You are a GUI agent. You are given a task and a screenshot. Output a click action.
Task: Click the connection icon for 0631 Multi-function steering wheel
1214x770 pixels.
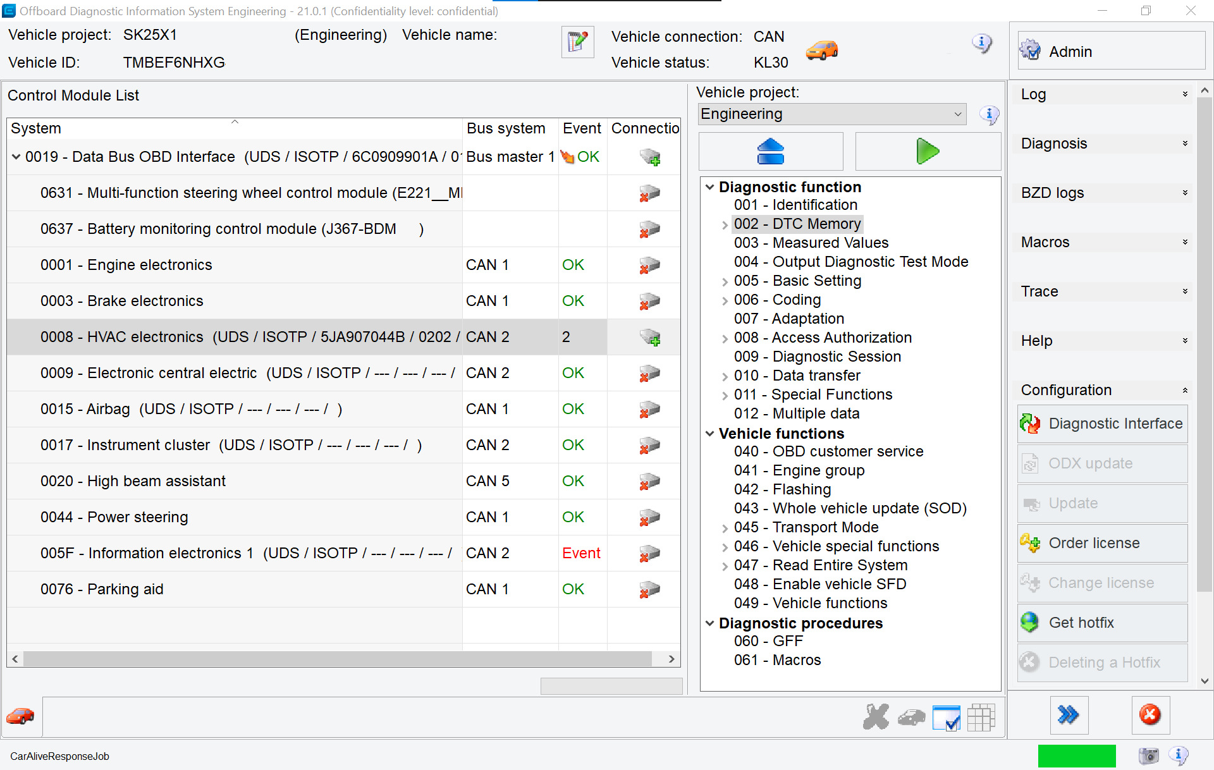tap(649, 193)
